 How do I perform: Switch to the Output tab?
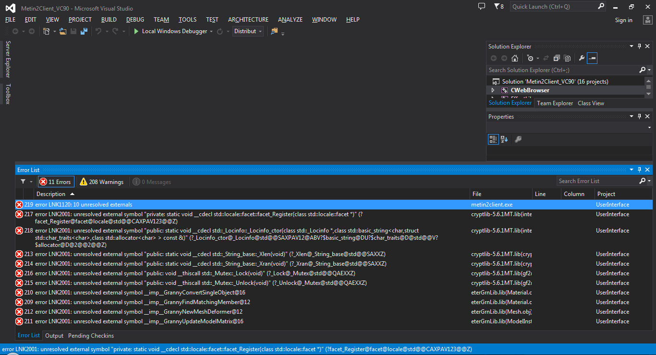coord(54,336)
